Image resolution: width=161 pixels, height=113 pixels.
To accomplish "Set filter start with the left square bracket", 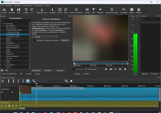I will (x=9, y=81).
